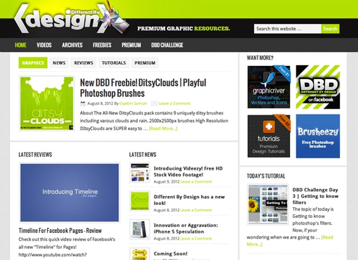
Task: Click the iPhone 5 news thumbnail
Action: pyautogui.click(x=140, y=229)
